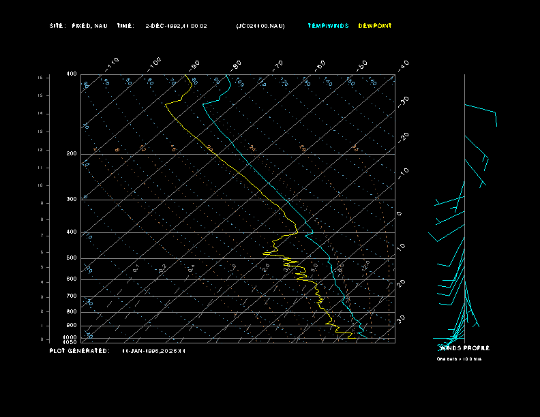The image size is (540, 417).
Task: Click the "1050" pressure level label
Action: coord(70,342)
